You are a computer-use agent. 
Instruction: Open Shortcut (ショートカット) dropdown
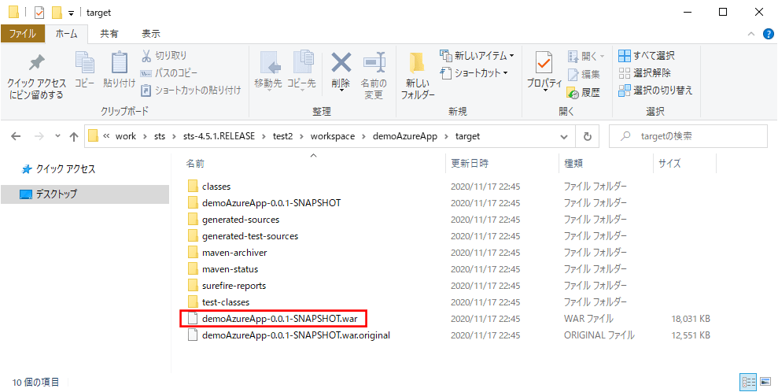pyautogui.click(x=474, y=73)
